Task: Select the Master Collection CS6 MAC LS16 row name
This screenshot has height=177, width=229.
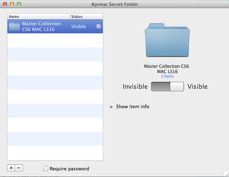Action: coord(41,26)
